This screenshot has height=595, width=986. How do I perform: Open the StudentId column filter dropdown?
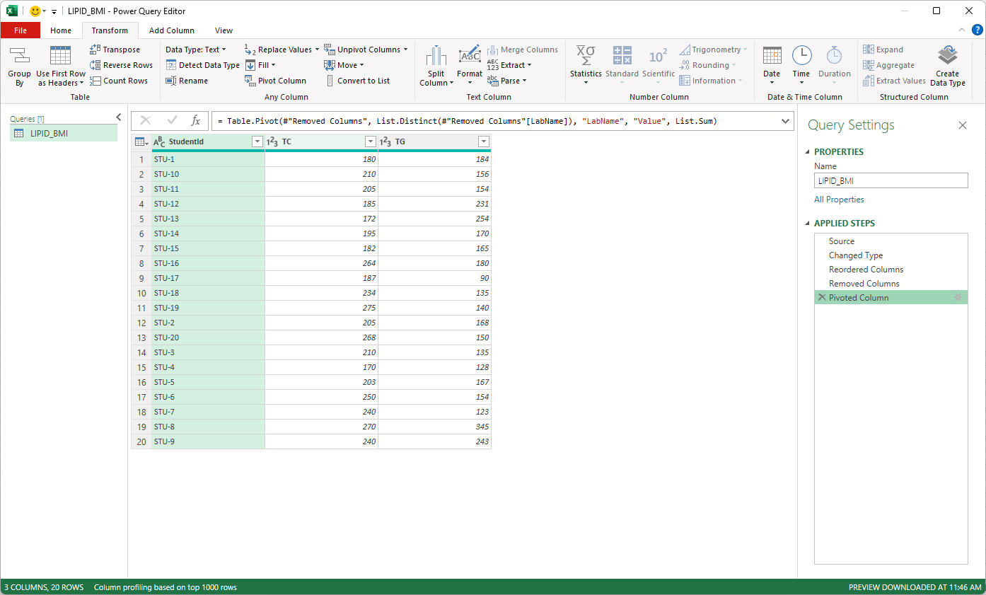[x=257, y=141]
